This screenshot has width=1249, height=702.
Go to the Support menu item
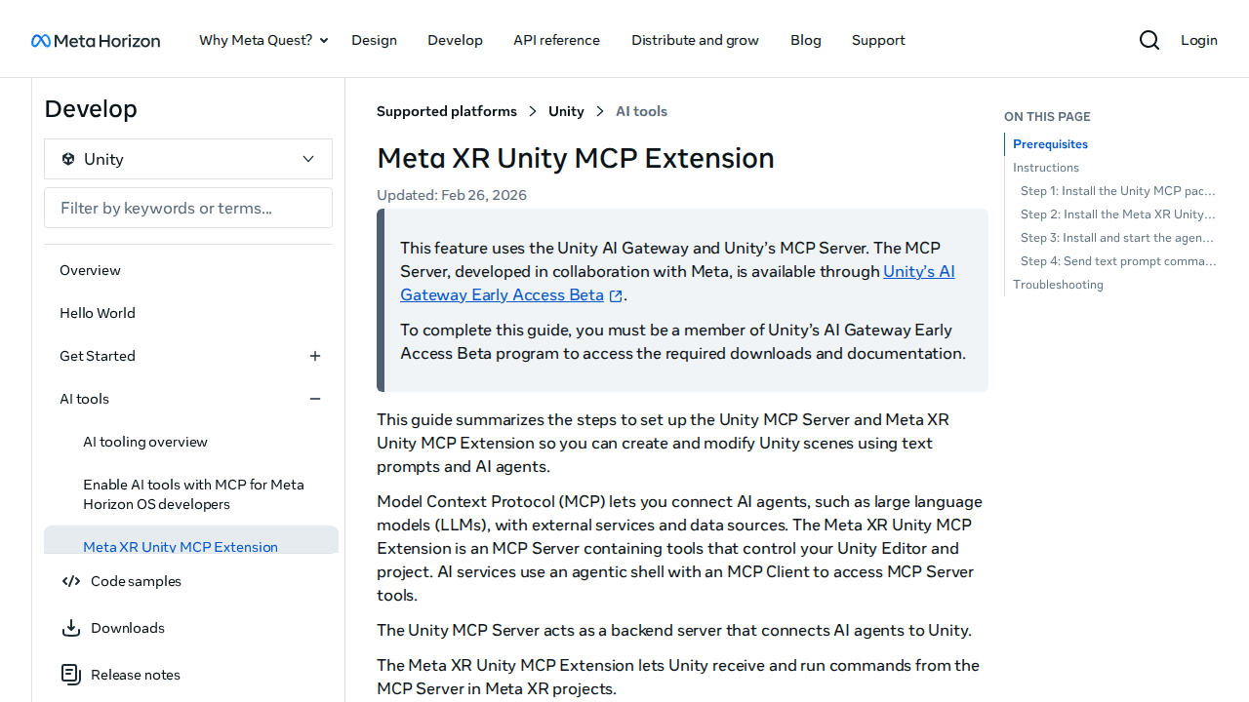click(x=878, y=40)
